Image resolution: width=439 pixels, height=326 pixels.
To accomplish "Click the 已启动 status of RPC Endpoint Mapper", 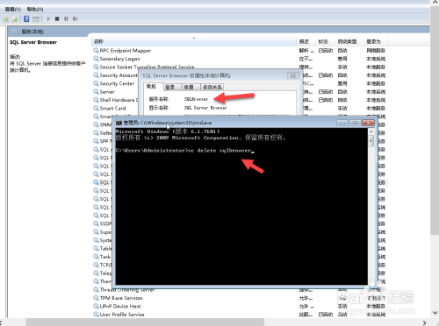I will tap(326, 51).
